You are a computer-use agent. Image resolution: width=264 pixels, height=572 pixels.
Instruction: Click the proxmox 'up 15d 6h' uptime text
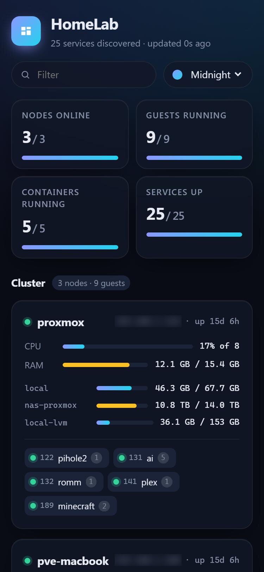point(217,321)
